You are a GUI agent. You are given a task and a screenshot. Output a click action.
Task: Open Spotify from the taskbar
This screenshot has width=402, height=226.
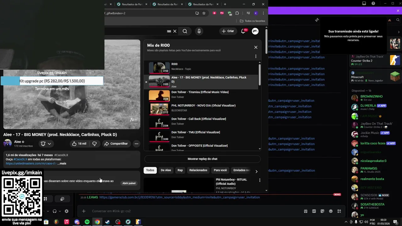click(x=87, y=222)
